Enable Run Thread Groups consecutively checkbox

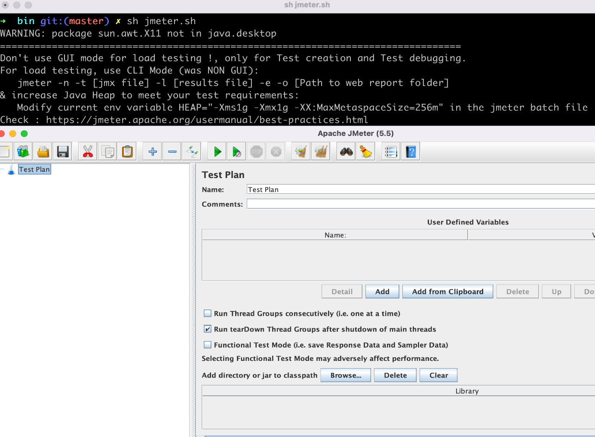point(207,314)
